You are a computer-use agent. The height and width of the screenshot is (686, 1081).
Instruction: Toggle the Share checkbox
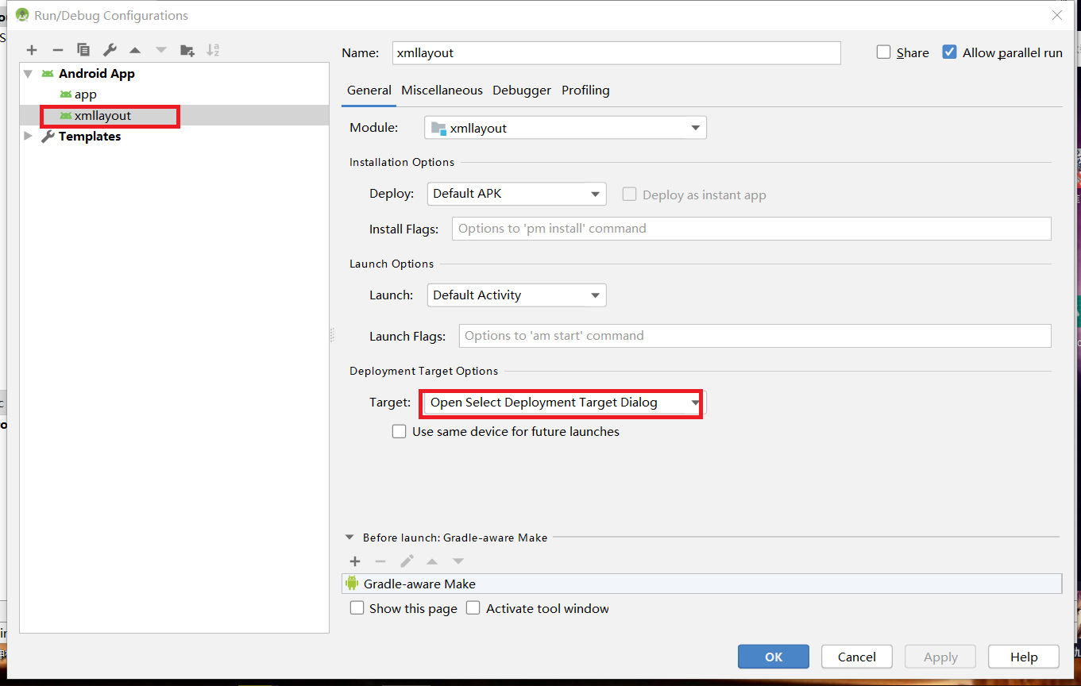[x=884, y=52]
